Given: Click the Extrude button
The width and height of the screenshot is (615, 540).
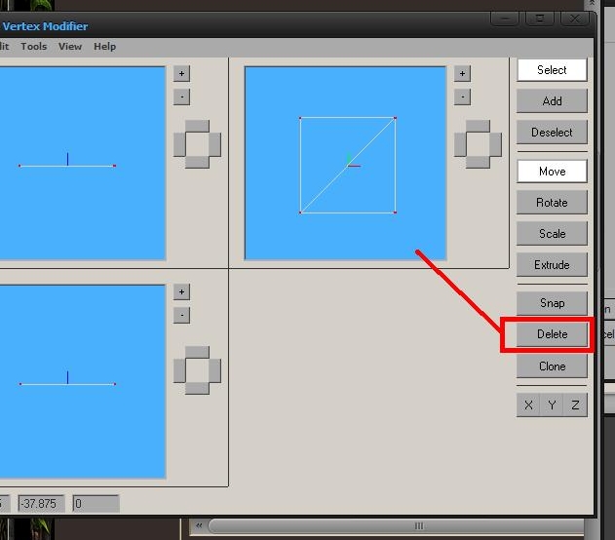Looking at the screenshot, I should 552,265.
